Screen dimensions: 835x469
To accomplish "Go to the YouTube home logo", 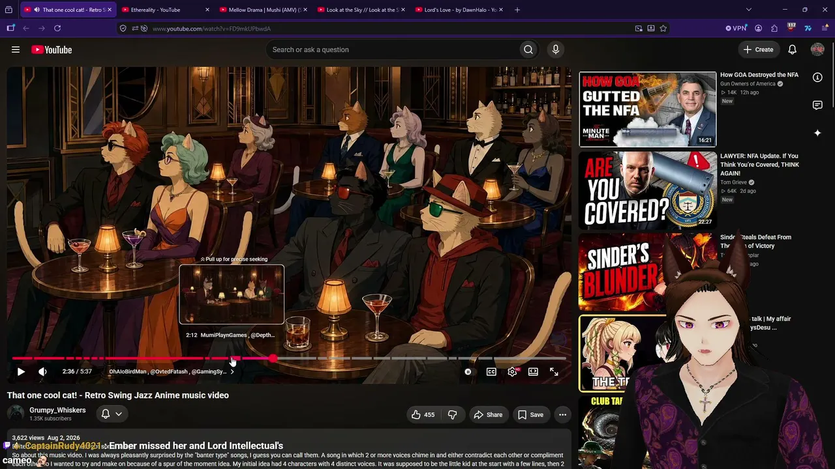I will point(52,50).
